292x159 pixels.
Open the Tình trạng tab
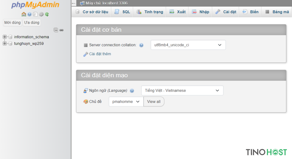coord(150,12)
